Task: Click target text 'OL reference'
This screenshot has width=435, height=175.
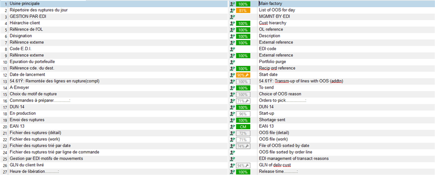Action: (x=271, y=29)
